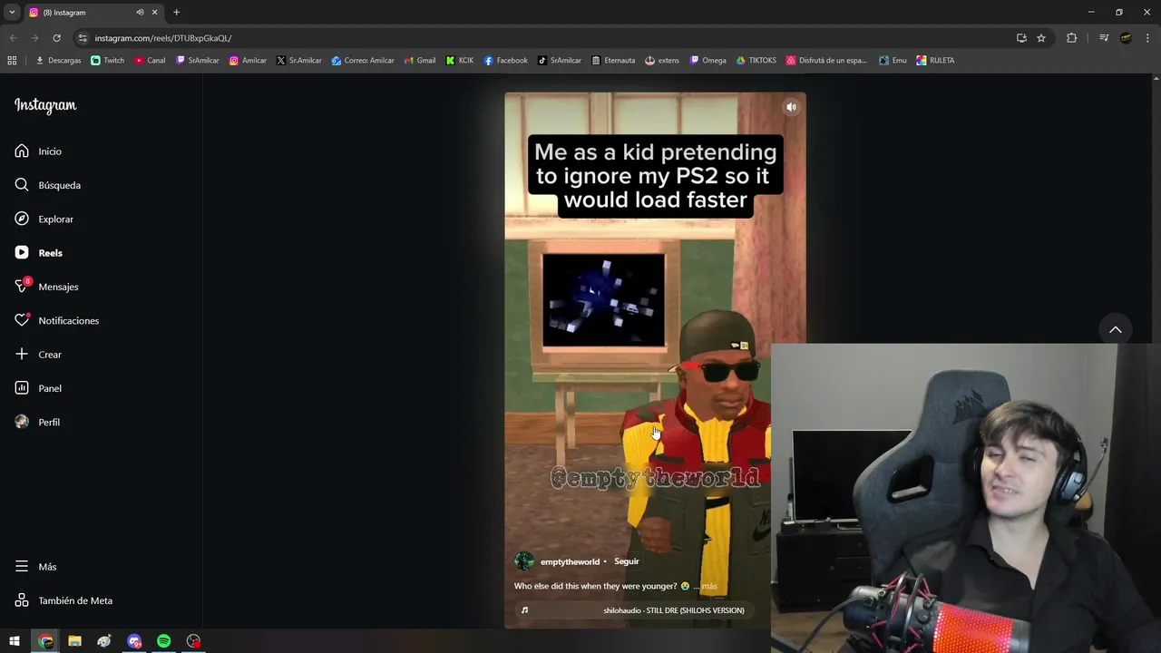
Task: Install app icon in the address bar
Action: 1021,38
